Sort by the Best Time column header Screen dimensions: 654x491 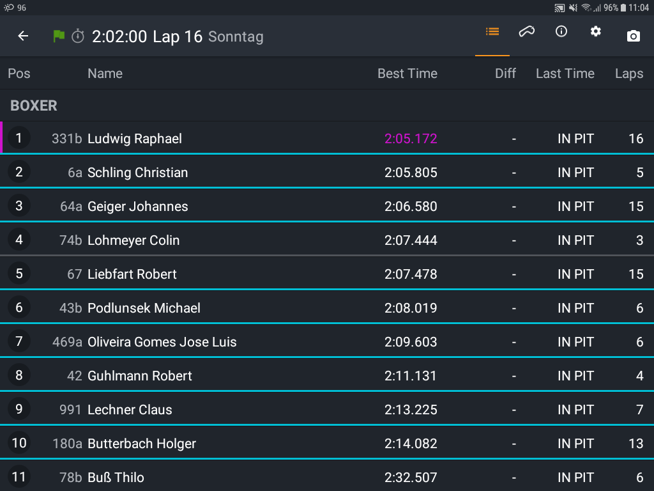(x=407, y=74)
